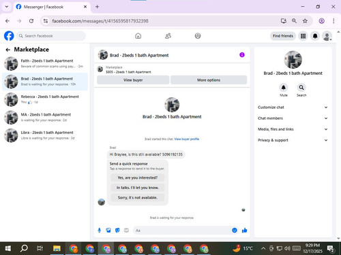Open site information icon in address bar
The image size is (341, 255).
pos(46,21)
